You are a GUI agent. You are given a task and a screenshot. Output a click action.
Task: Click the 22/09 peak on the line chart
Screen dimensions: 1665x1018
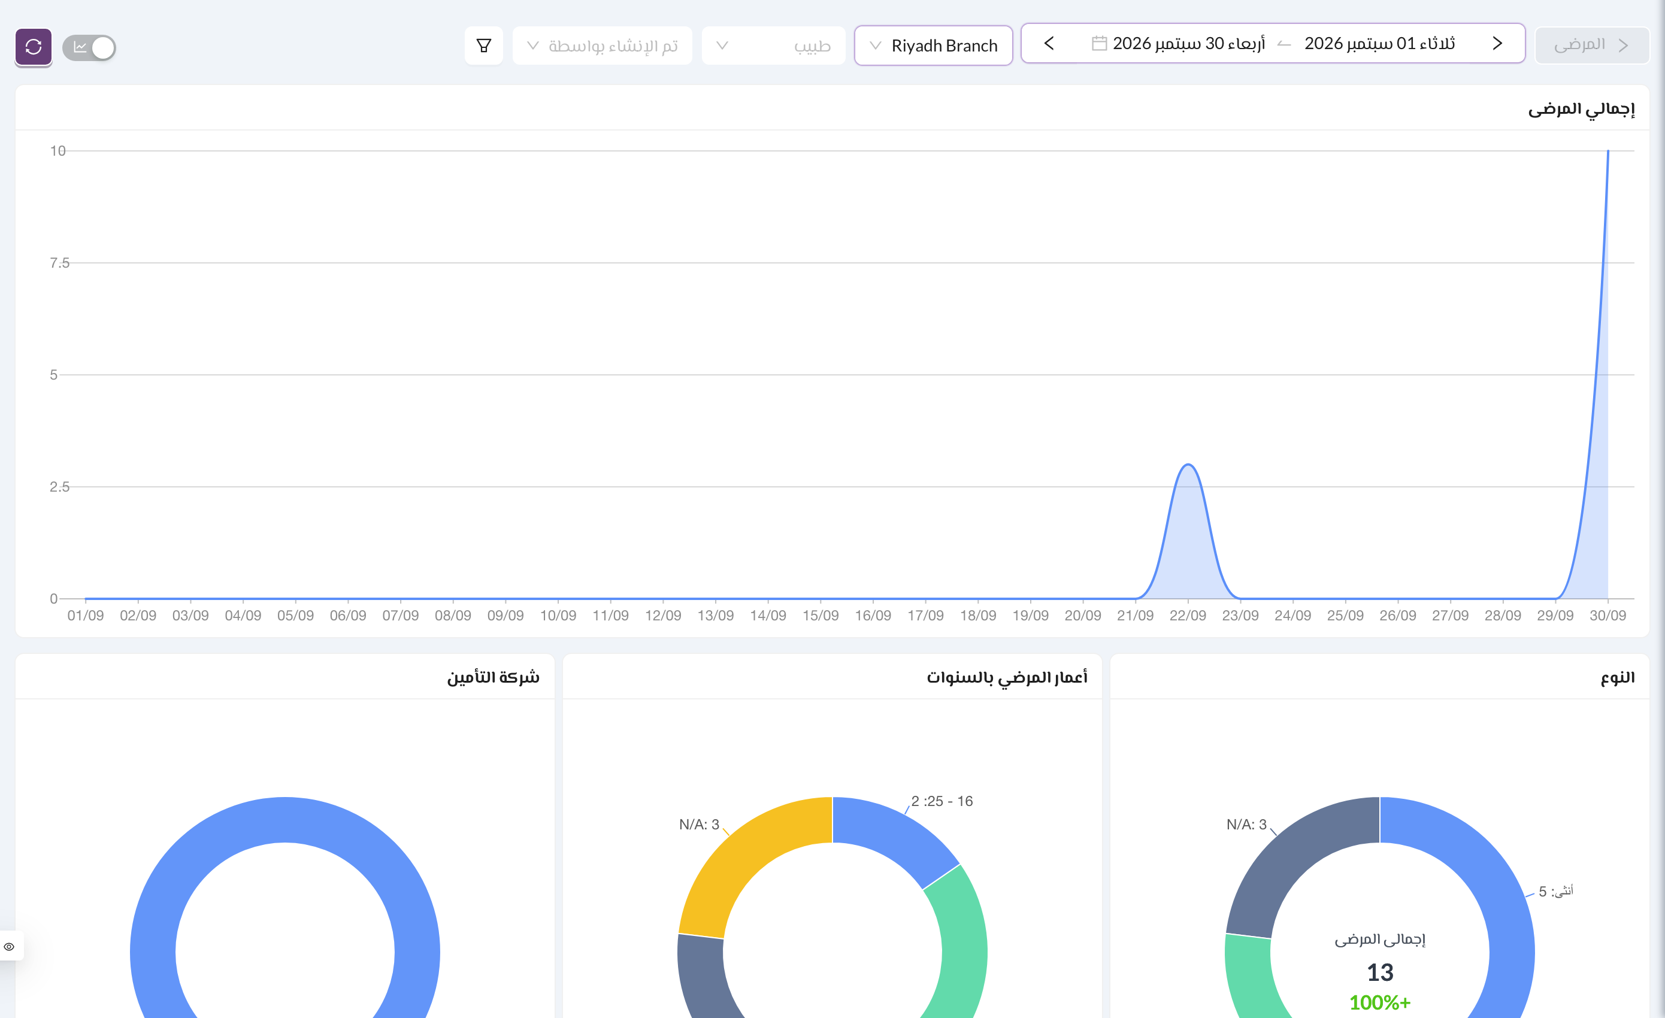[x=1188, y=465]
